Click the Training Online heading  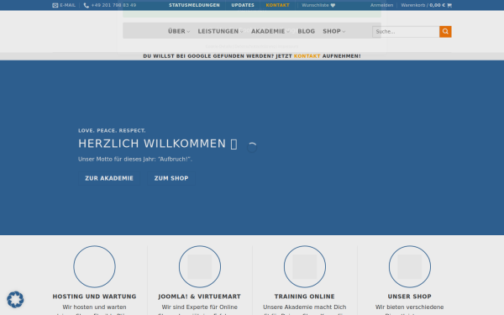tap(305, 297)
